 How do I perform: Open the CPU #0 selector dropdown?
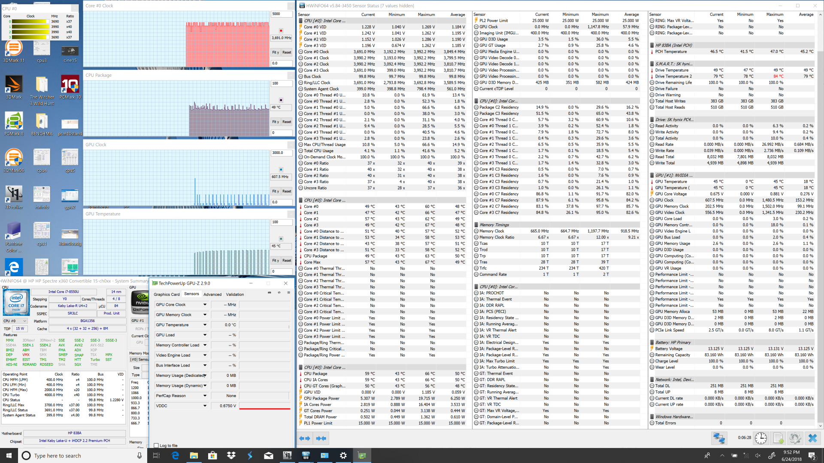pos(15,321)
